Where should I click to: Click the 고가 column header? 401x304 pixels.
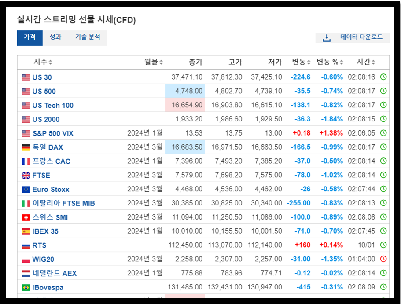tap(235, 62)
